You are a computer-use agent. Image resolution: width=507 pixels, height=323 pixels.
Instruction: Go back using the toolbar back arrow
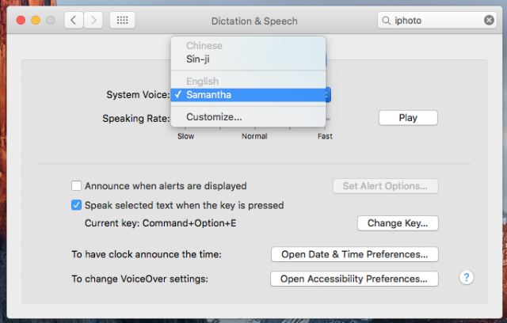73,20
